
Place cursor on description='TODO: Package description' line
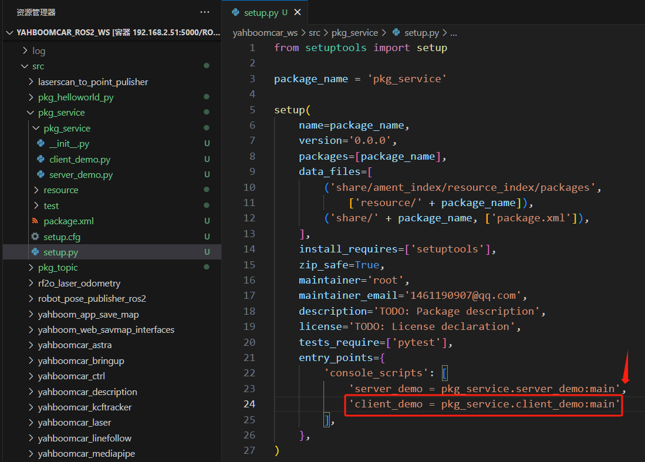[x=422, y=312]
